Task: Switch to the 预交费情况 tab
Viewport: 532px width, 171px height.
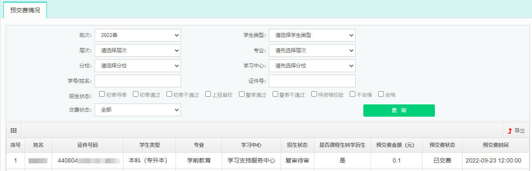Action: [x=25, y=10]
